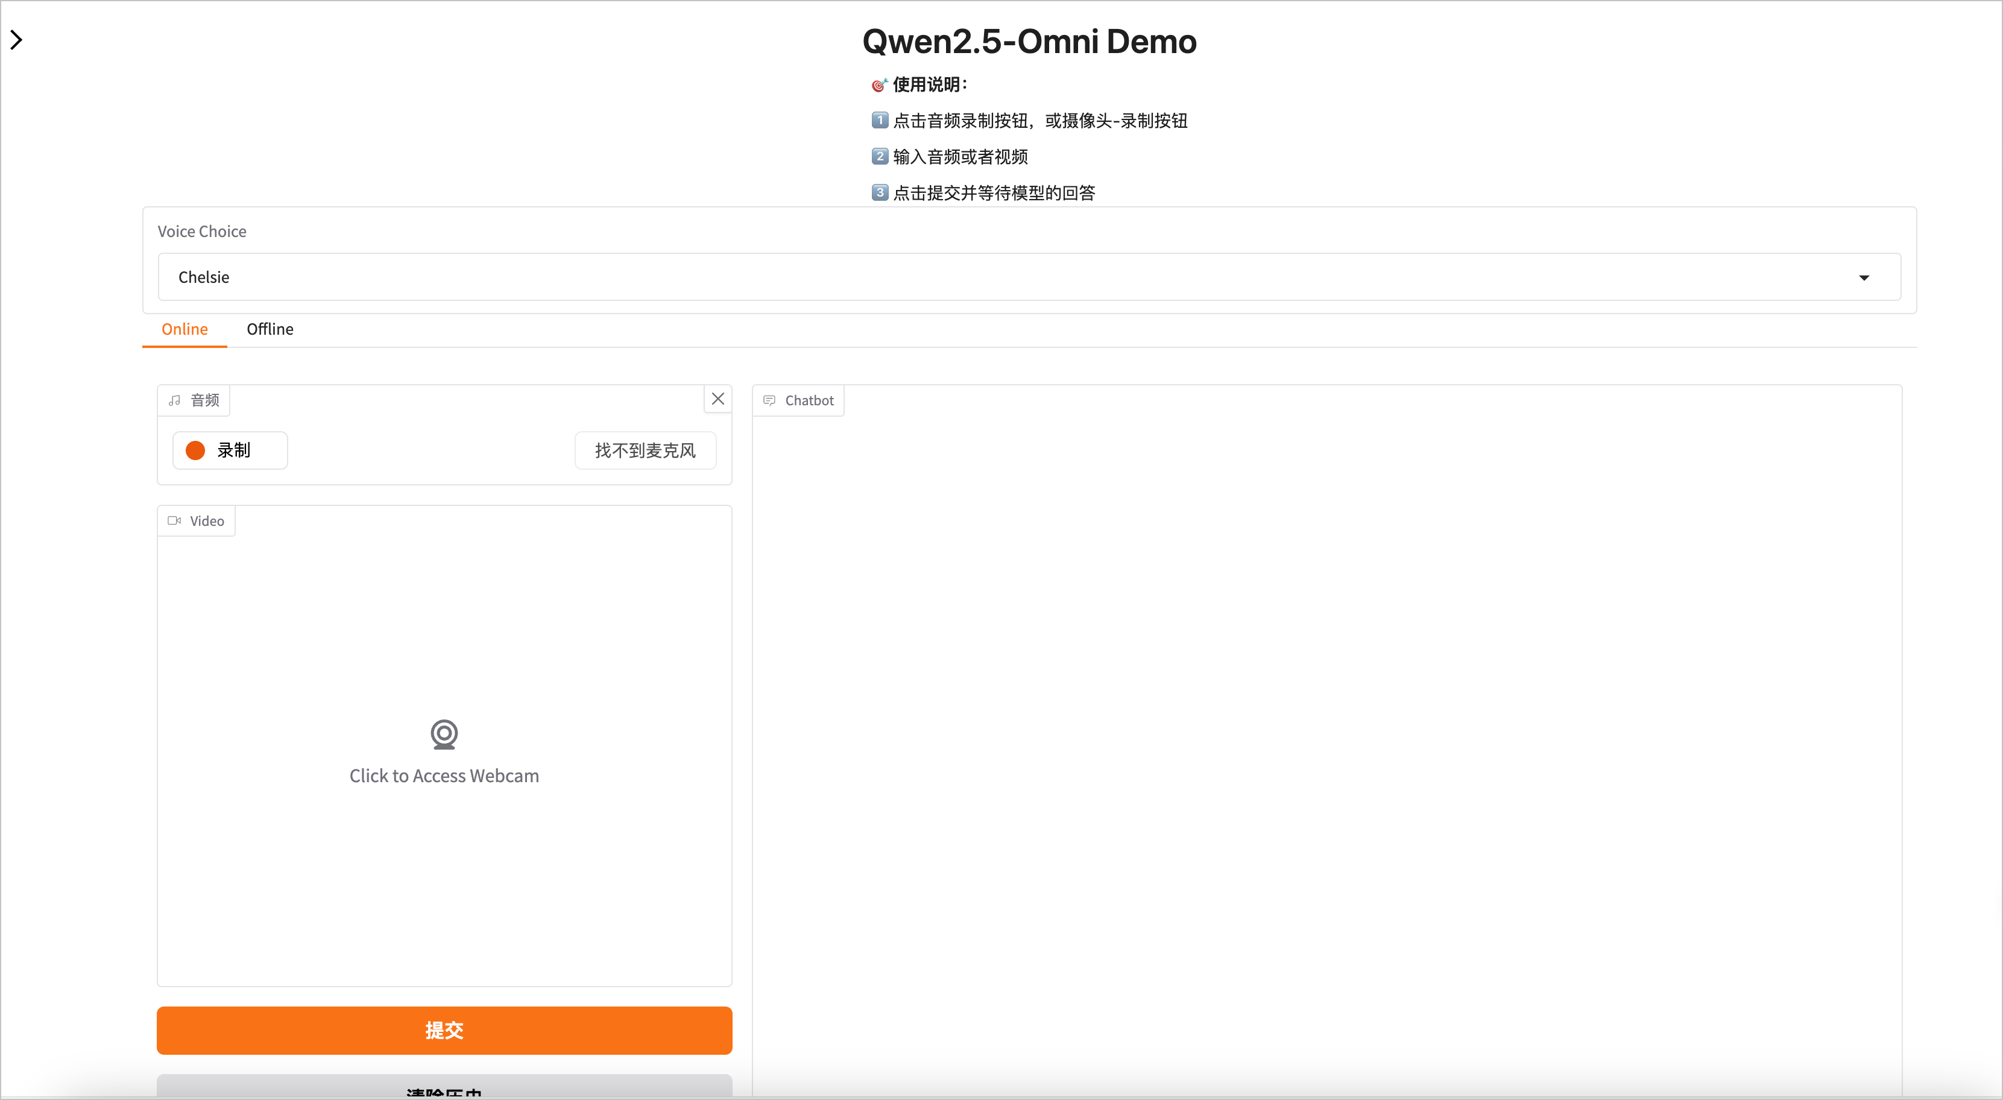
Task: Click the number 1 keycap icon
Action: [x=880, y=120]
